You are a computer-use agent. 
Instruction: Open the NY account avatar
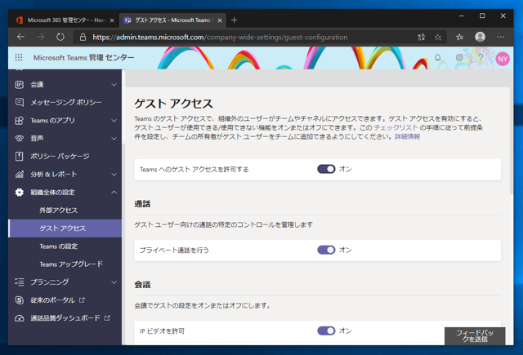pos(503,59)
